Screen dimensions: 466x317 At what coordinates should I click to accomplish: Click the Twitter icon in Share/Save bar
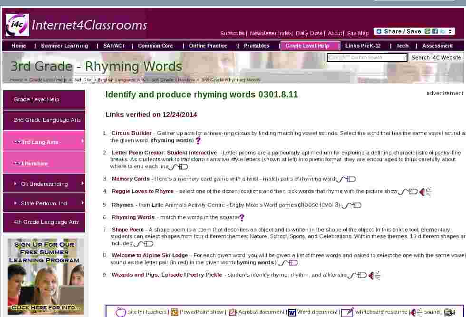click(x=443, y=31)
